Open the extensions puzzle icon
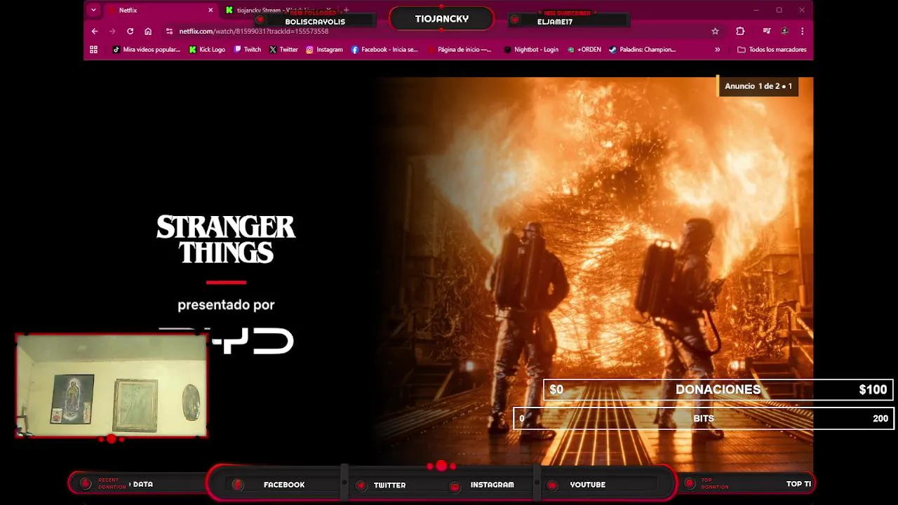Viewport: 898px width, 505px height. [740, 31]
